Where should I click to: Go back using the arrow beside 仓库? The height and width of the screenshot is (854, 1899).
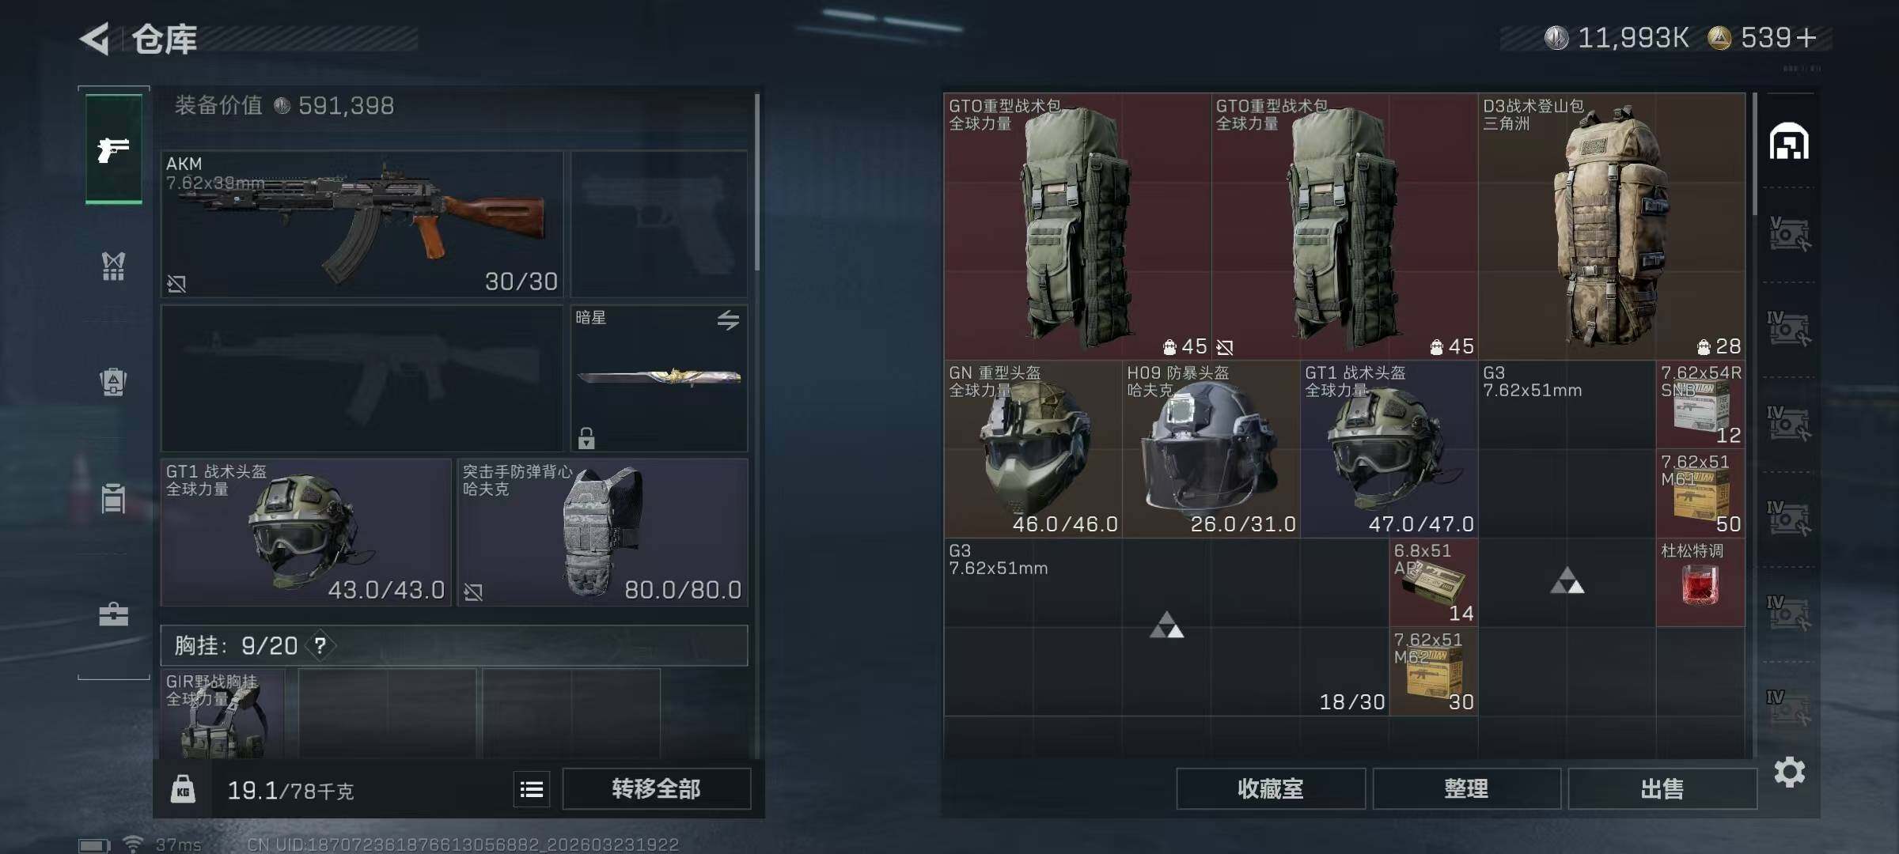[95, 39]
